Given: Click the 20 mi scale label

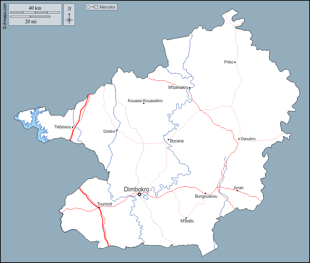Looking at the screenshot, I should point(30,21).
